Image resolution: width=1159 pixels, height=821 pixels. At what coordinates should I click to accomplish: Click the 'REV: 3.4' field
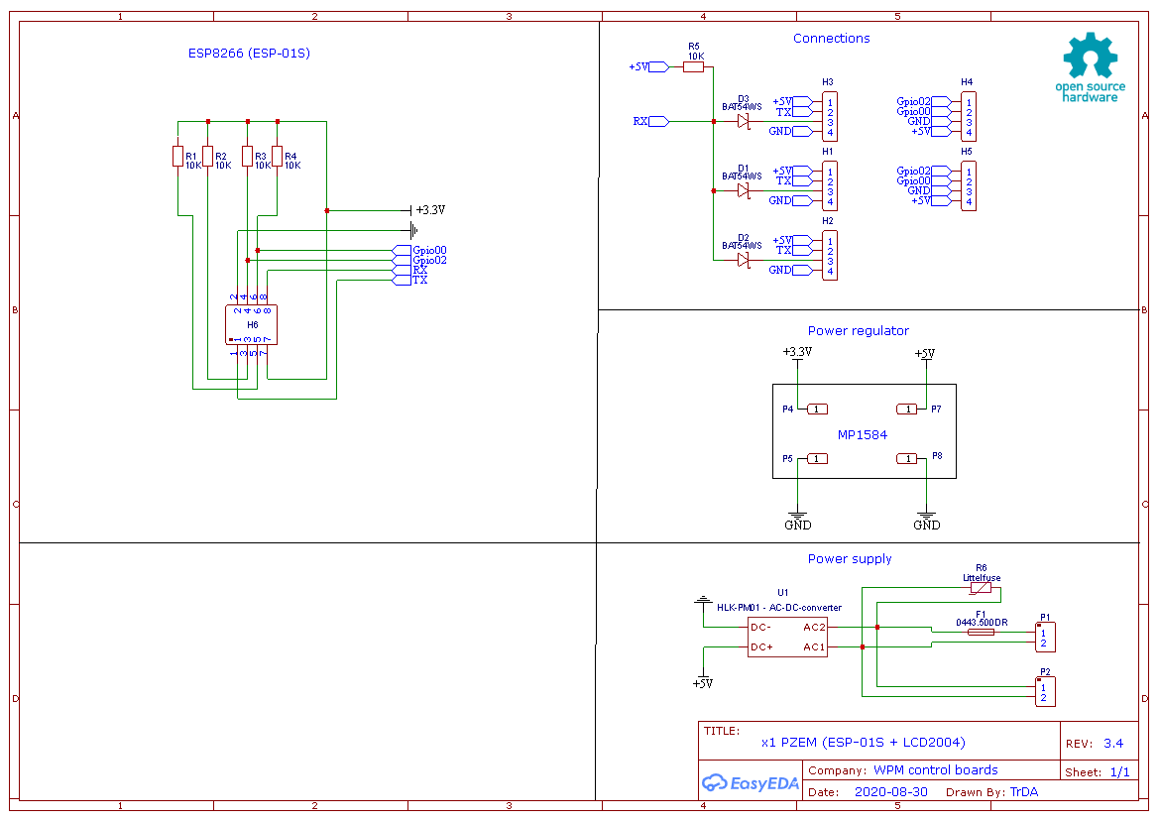pyautogui.click(x=1095, y=744)
